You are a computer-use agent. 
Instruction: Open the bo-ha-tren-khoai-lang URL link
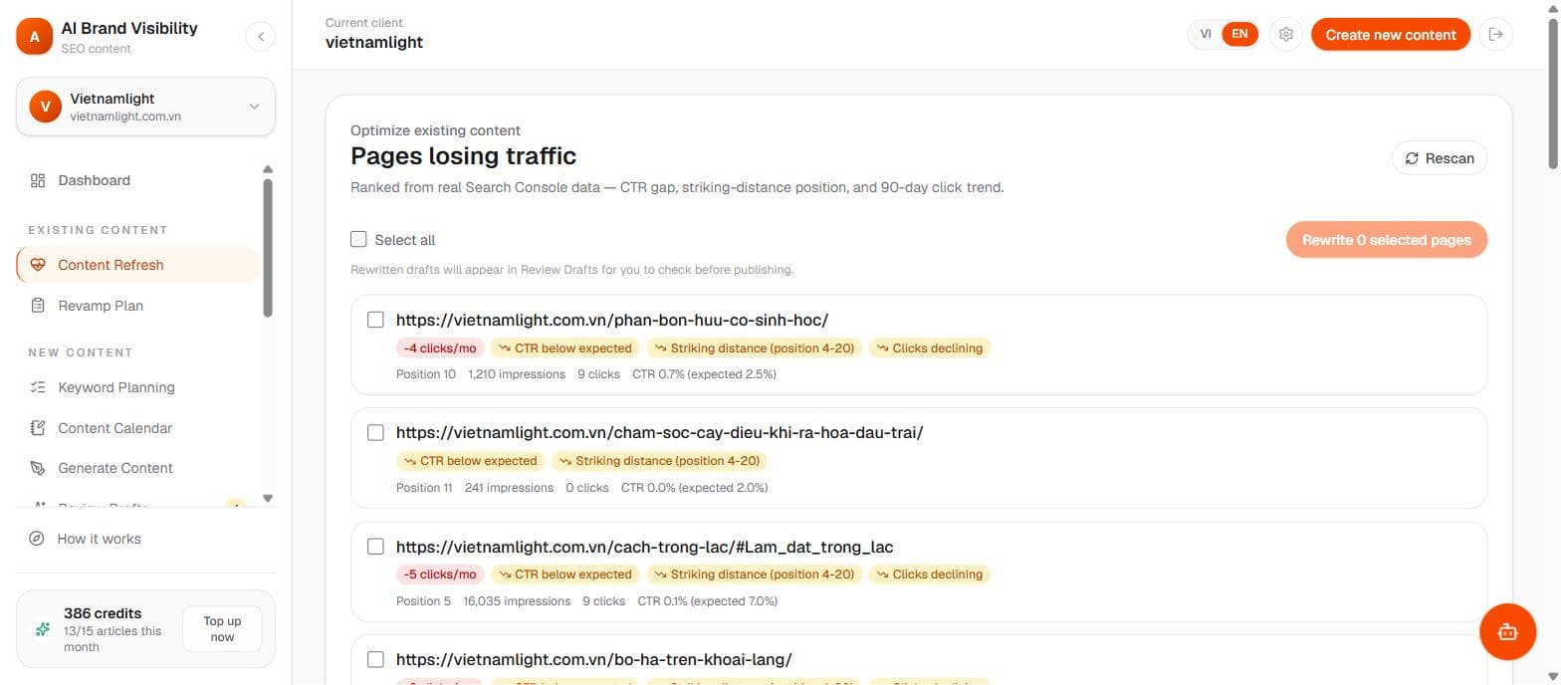point(594,659)
